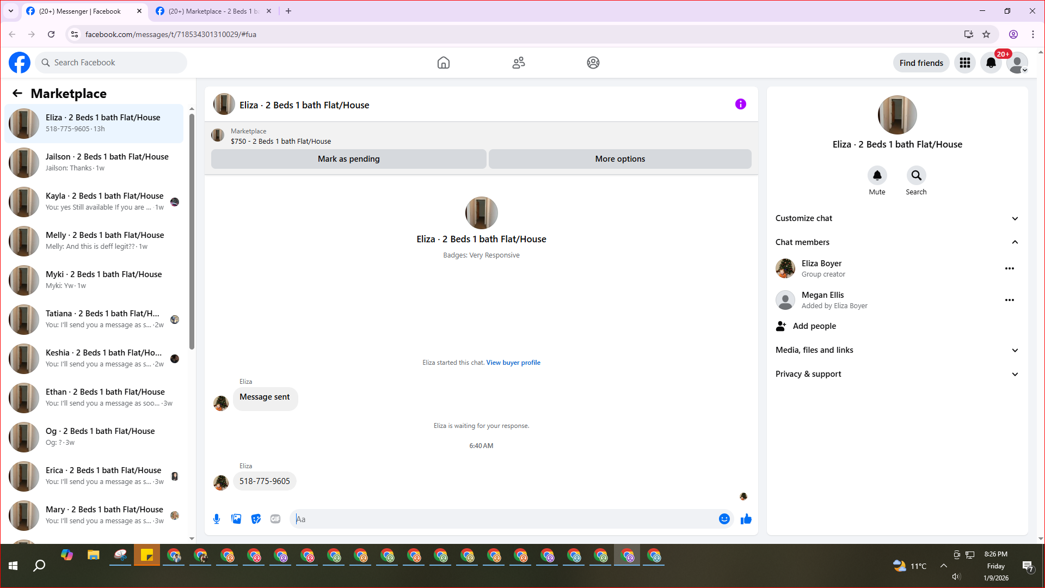Mute this chat's notifications
The height and width of the screenshot is (588, 1045).
[877, 176]
